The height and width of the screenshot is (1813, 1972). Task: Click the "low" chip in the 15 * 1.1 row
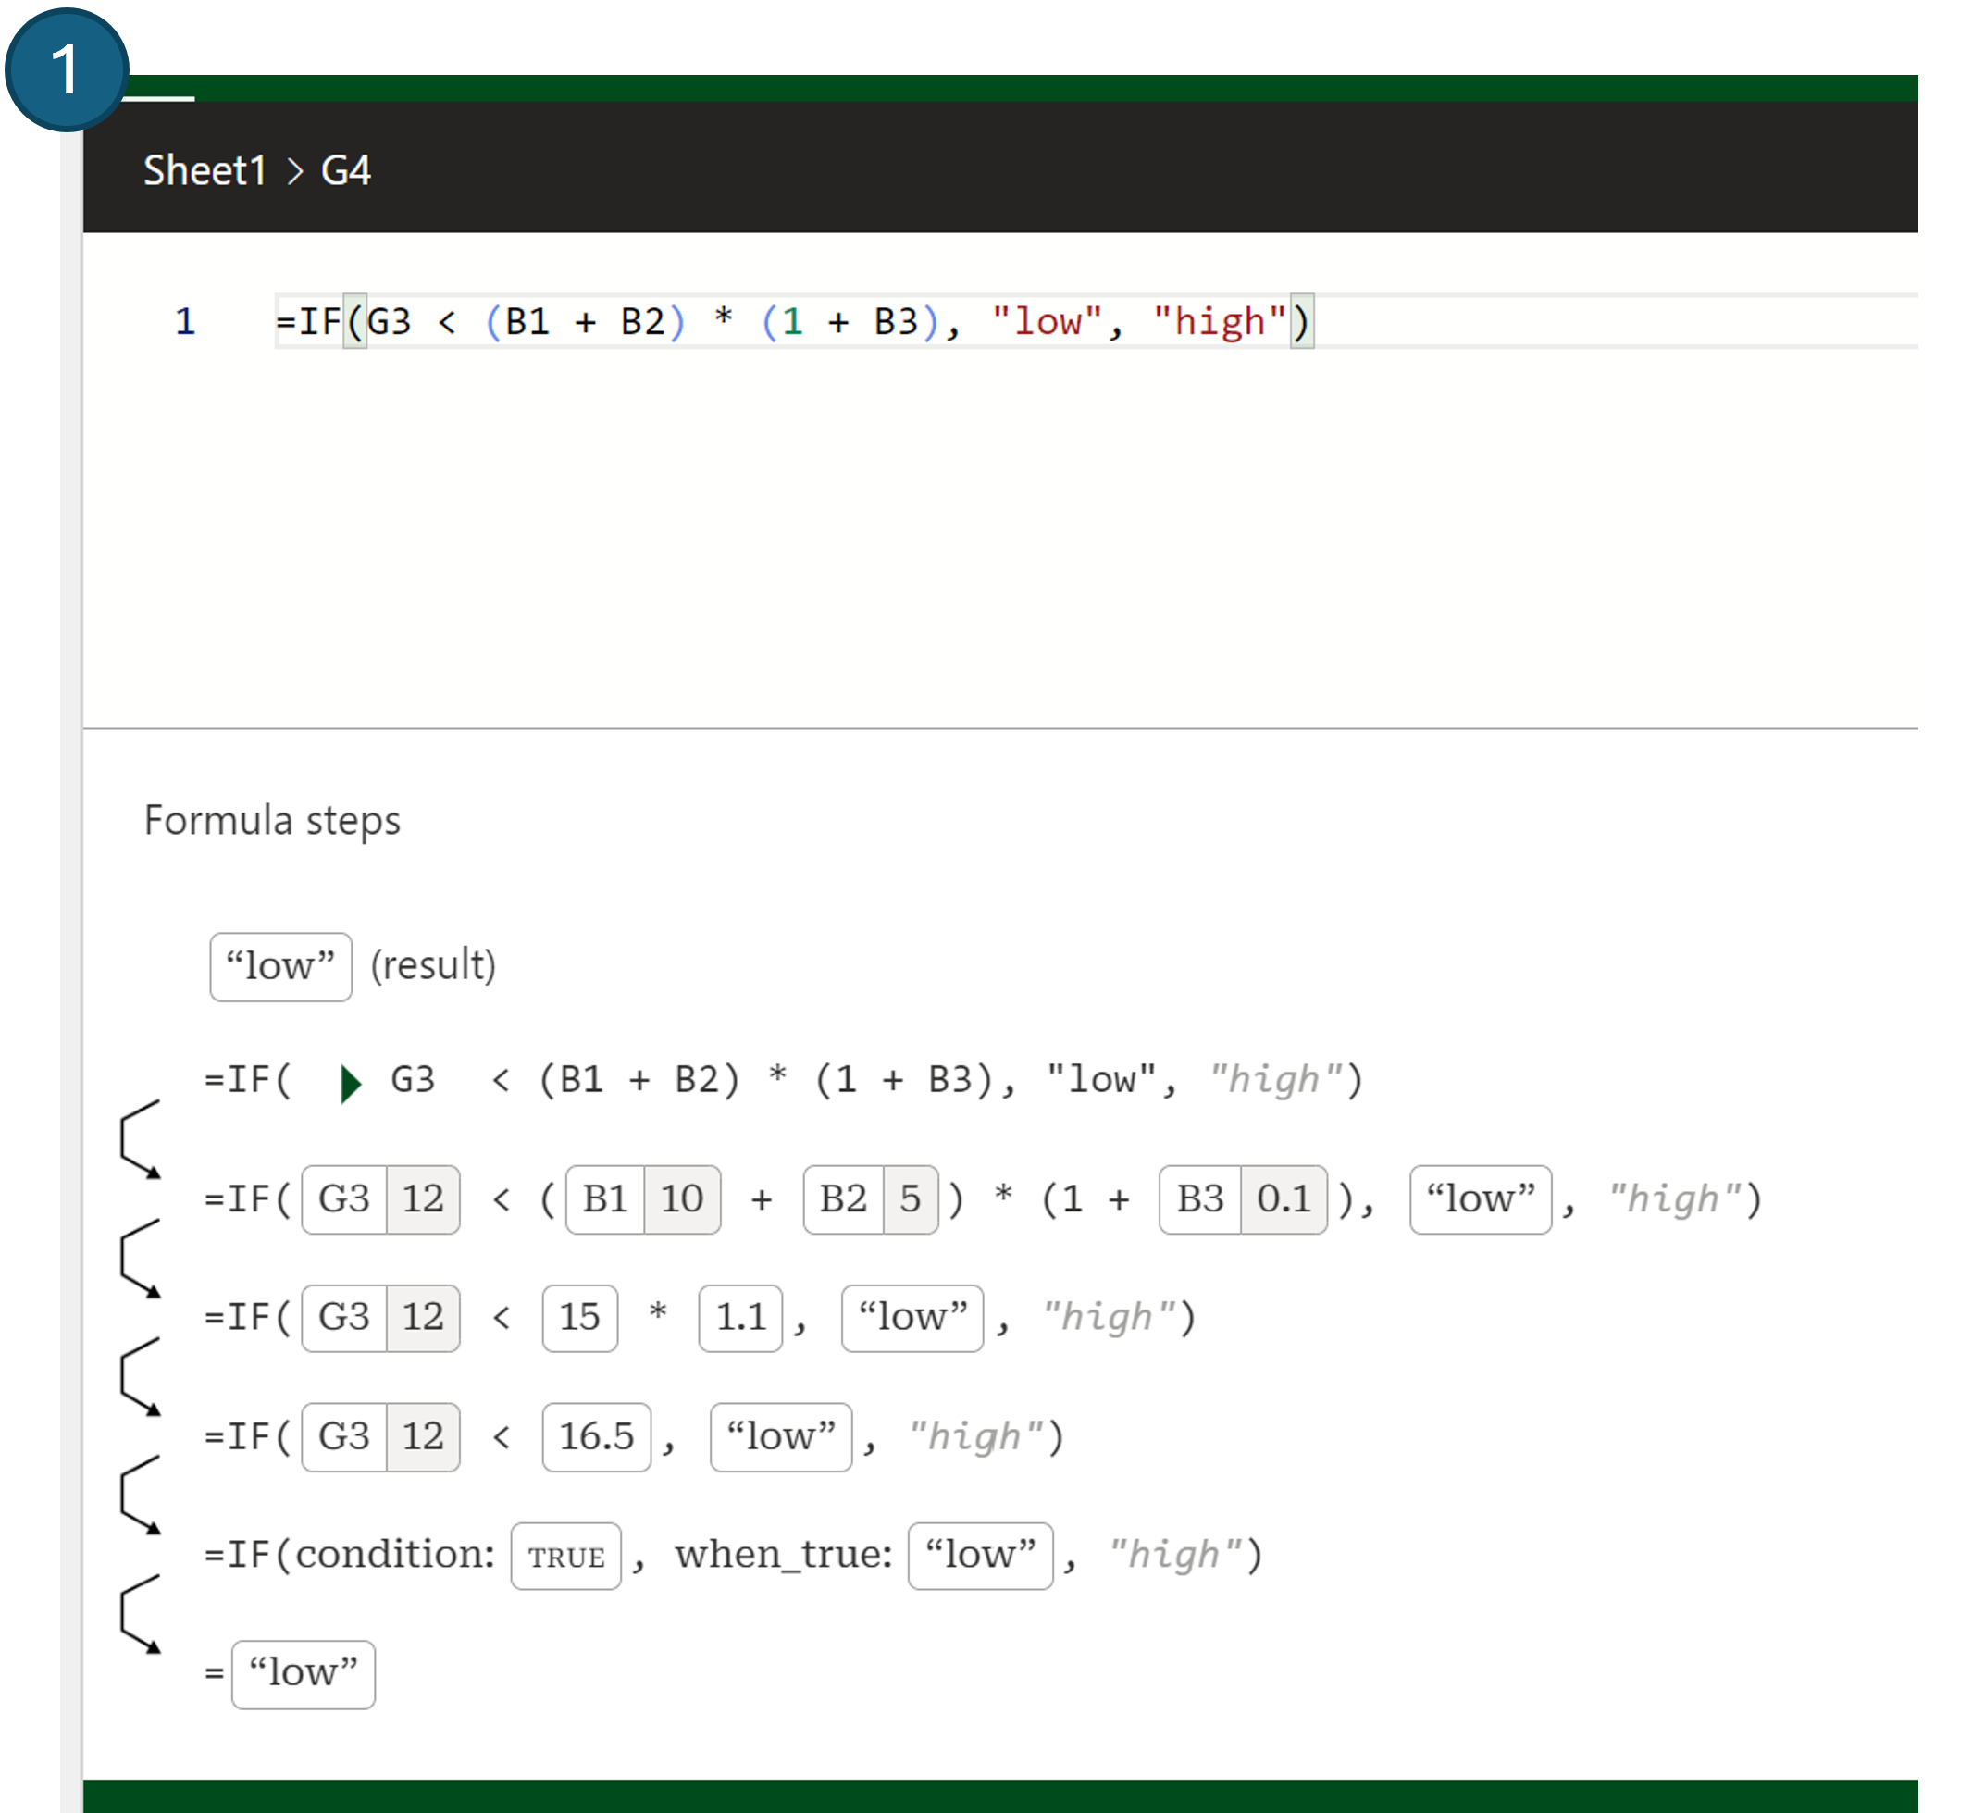coord(912,1318)
